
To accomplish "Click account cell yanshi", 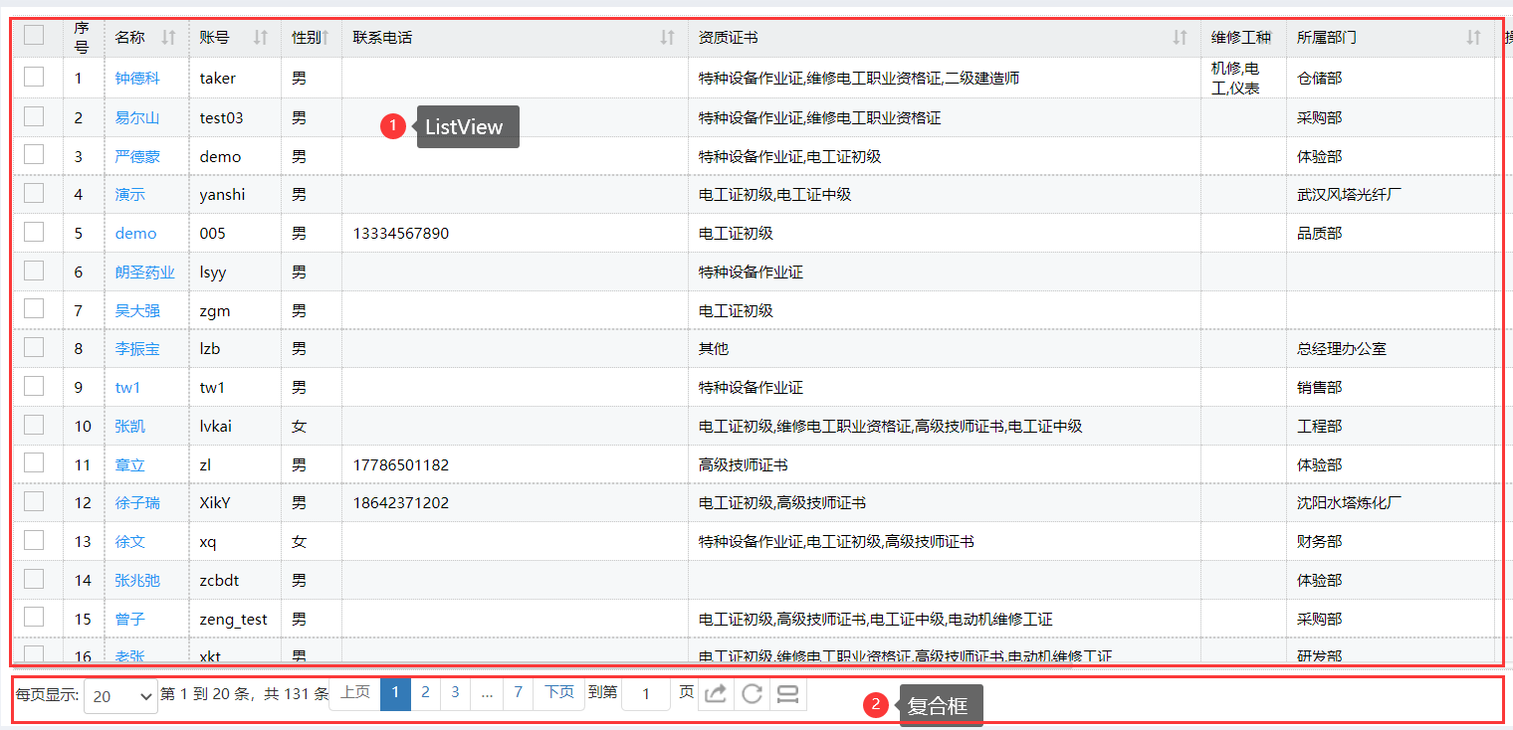I will coord(222,195).
